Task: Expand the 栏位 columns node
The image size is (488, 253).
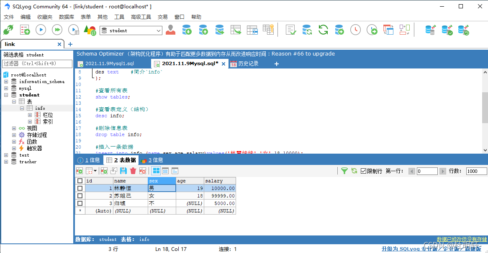Action: pyautogui.click(x=30, y=115)
